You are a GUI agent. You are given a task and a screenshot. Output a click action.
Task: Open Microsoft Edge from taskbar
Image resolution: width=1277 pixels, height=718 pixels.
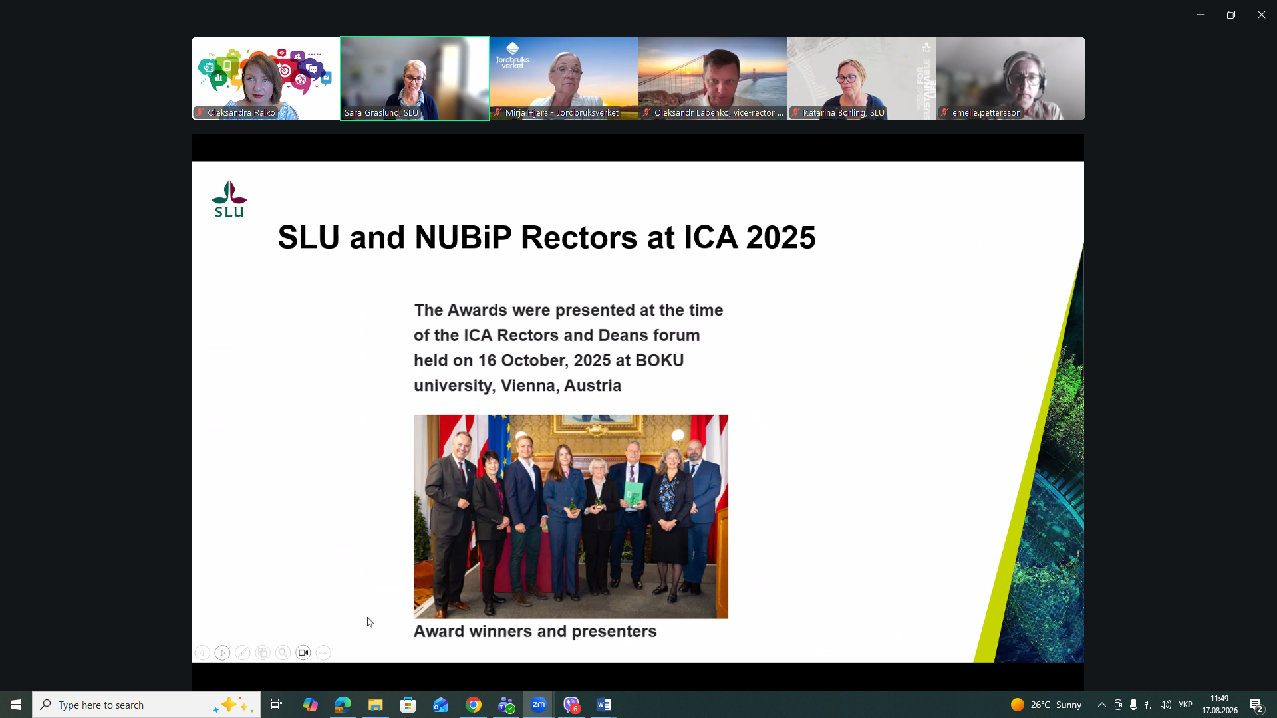coord(343,705)
